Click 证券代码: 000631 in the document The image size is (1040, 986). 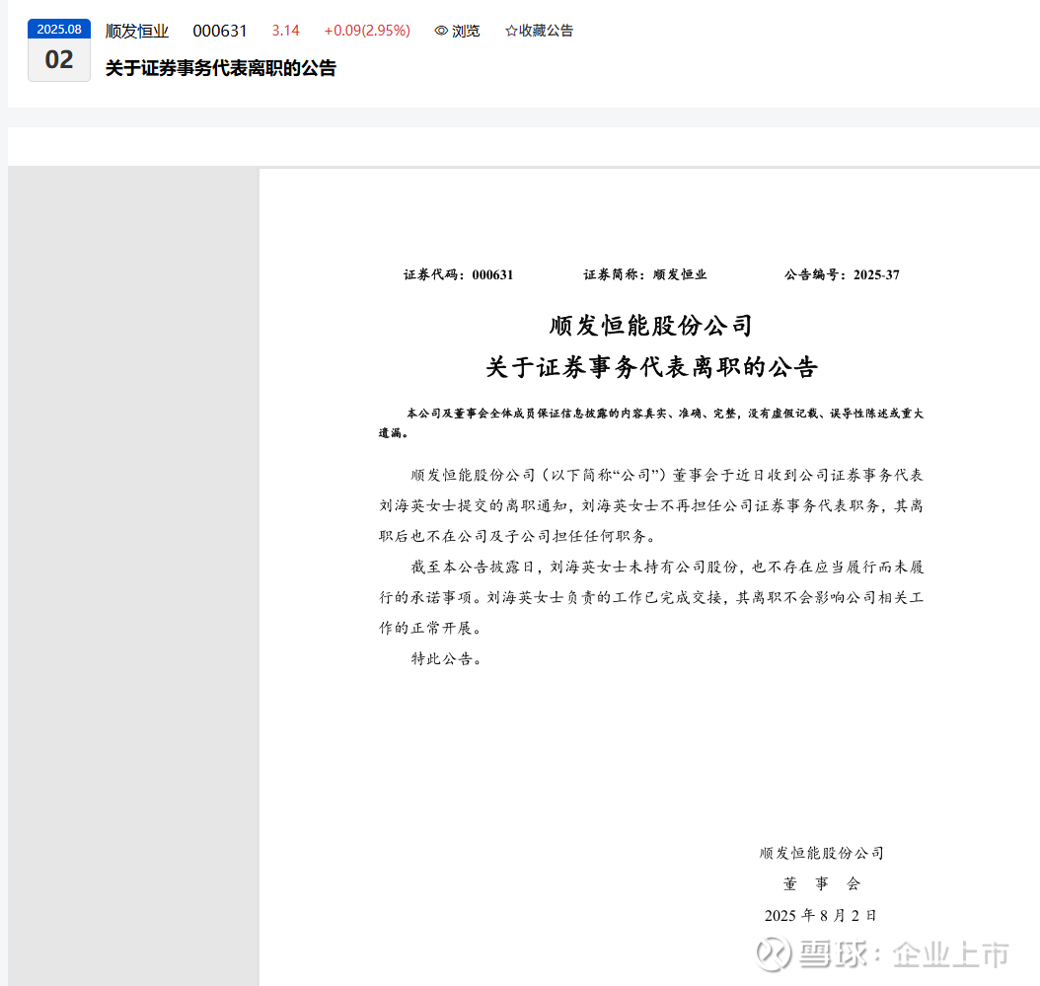[x=458, y=274]
